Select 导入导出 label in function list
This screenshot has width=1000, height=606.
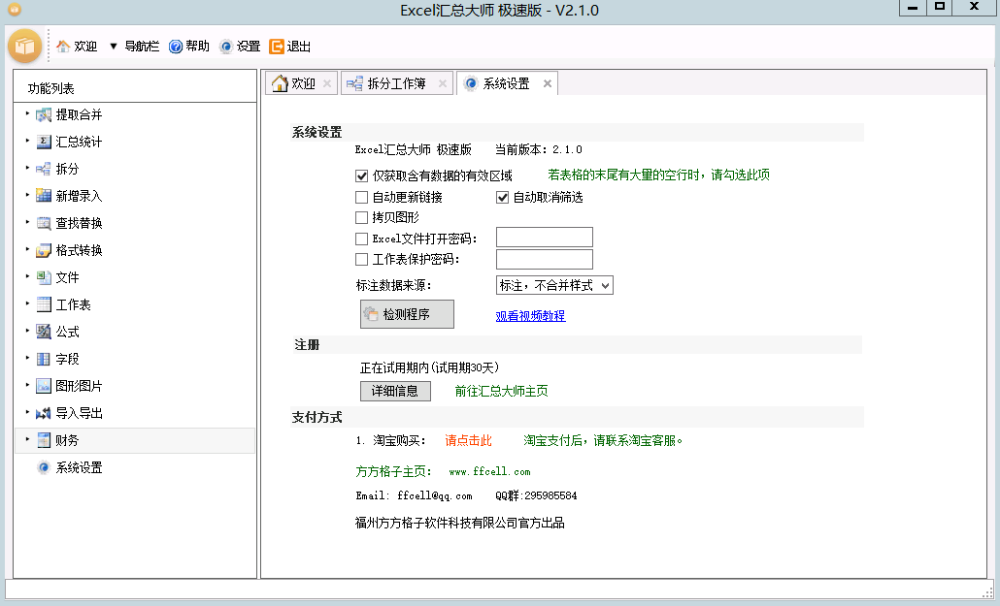[x=79, y=414]
